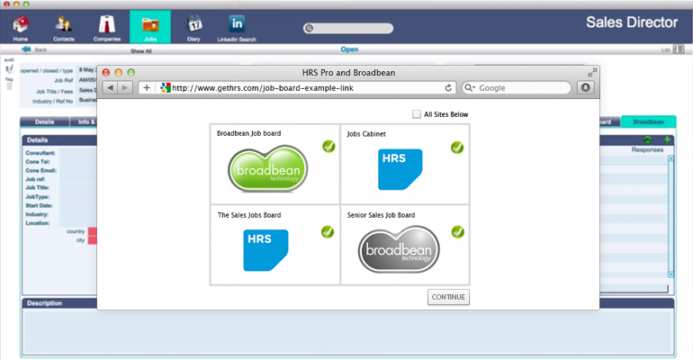Click green plus icon in Broadbean panel

(667, 140)
